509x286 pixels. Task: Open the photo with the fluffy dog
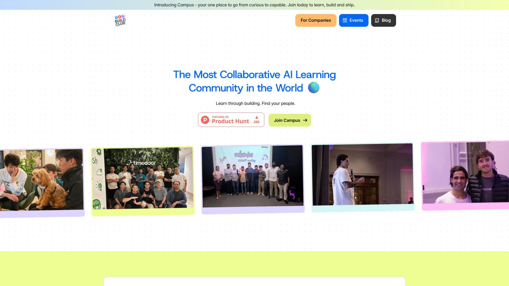click(x=42, y=183)
